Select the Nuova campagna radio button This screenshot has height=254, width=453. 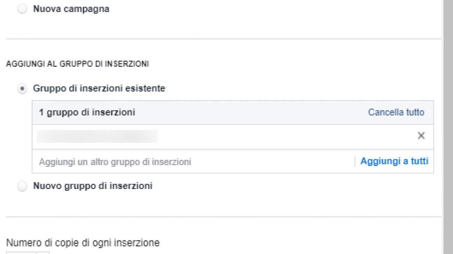[x=22, y=9]
